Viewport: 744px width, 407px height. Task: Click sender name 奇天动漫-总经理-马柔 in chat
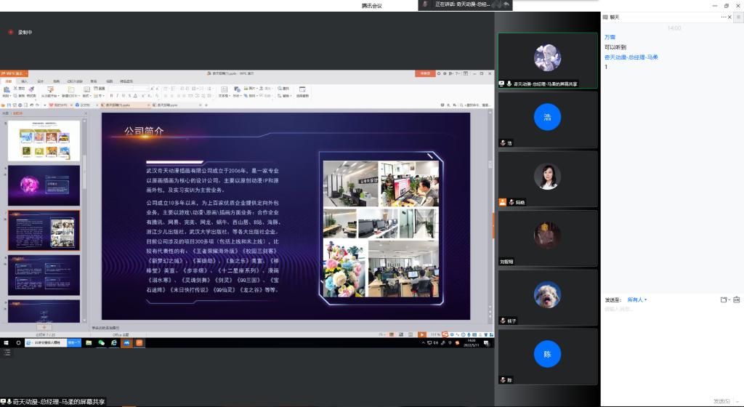pos(631,57)
